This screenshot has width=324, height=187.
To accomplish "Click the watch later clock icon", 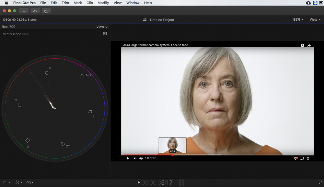I will click(302, 45).
